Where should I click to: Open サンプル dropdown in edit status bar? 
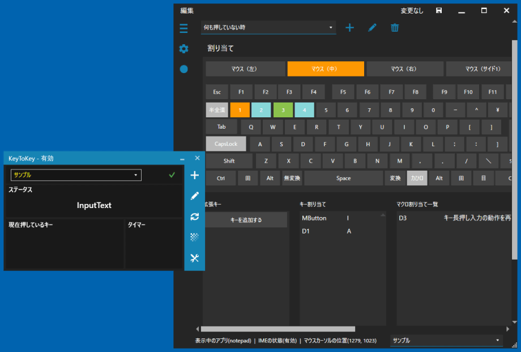pyautogui.click(x=446, y=340)
